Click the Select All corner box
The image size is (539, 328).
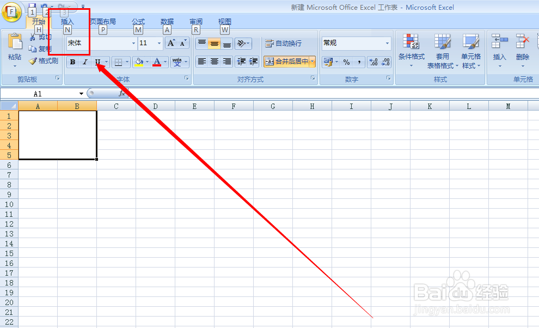9,106
